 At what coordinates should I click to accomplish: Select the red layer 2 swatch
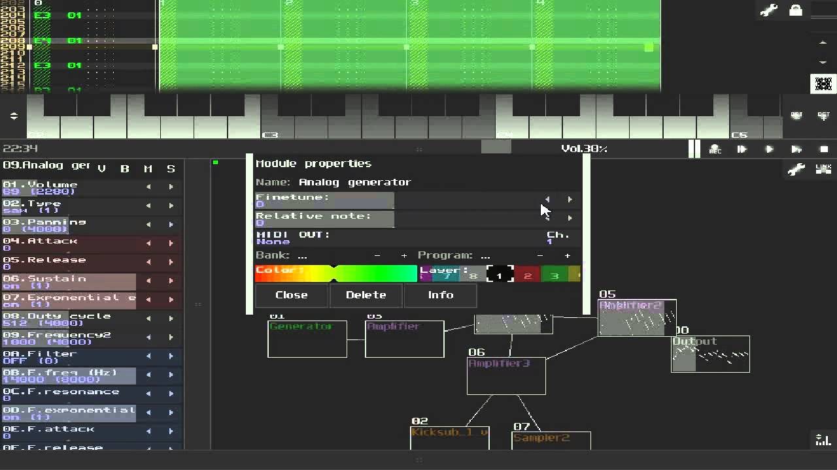pos(527,275)
